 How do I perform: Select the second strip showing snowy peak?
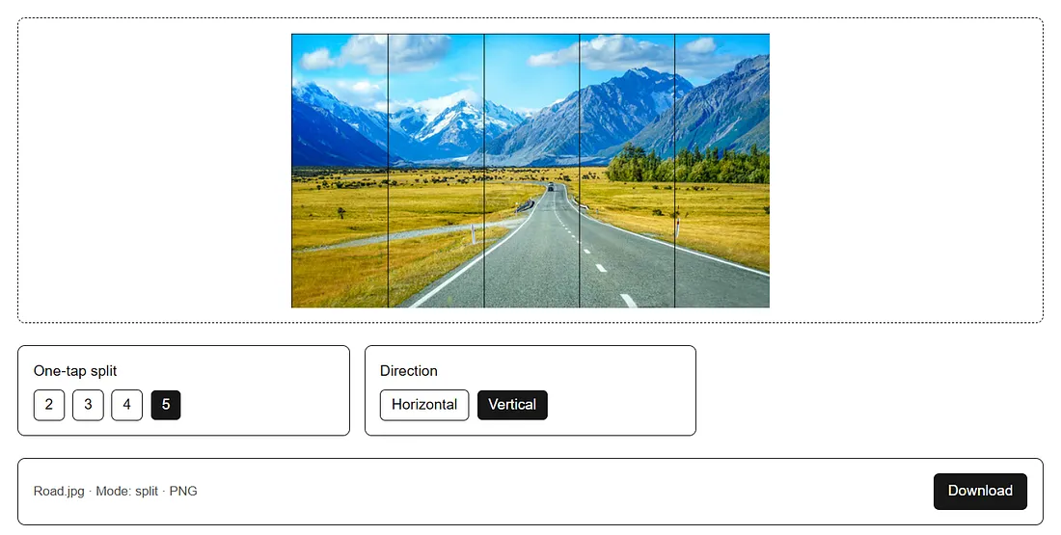click(x=436, y=171)
